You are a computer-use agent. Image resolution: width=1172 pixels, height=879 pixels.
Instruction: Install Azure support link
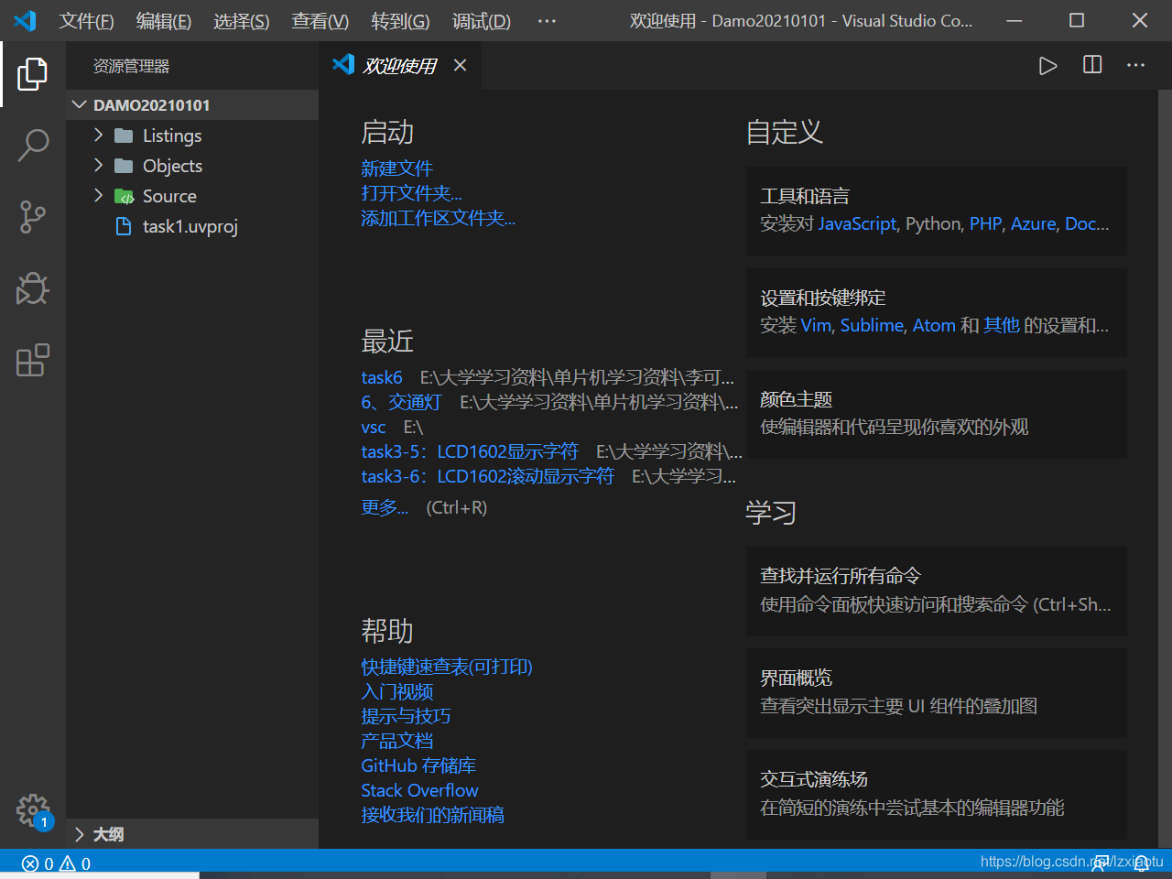tap(1033, 224)
